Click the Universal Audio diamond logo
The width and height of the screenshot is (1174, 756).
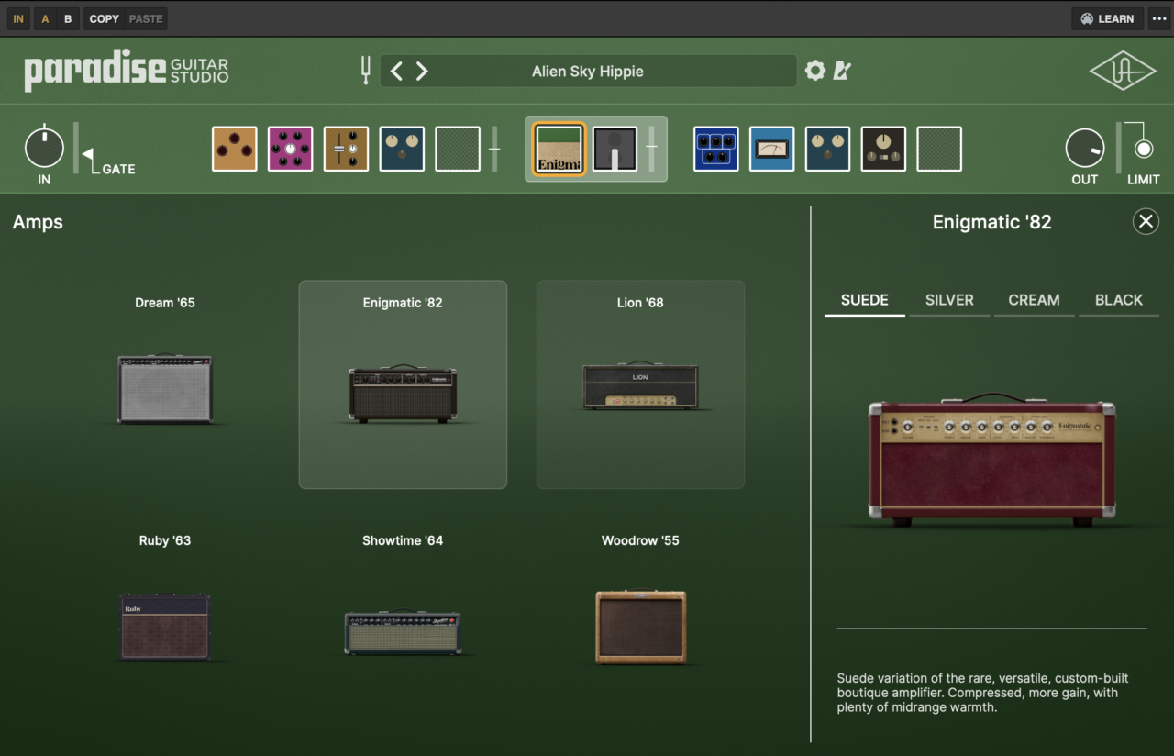1123,71
